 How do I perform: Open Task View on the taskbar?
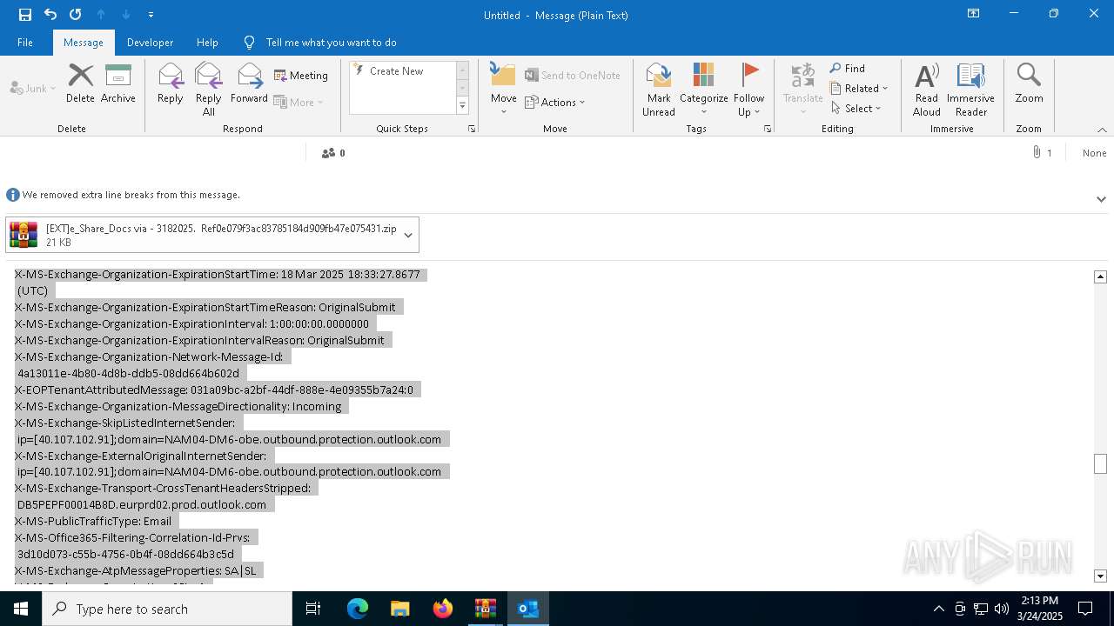(x=313, y=609)
